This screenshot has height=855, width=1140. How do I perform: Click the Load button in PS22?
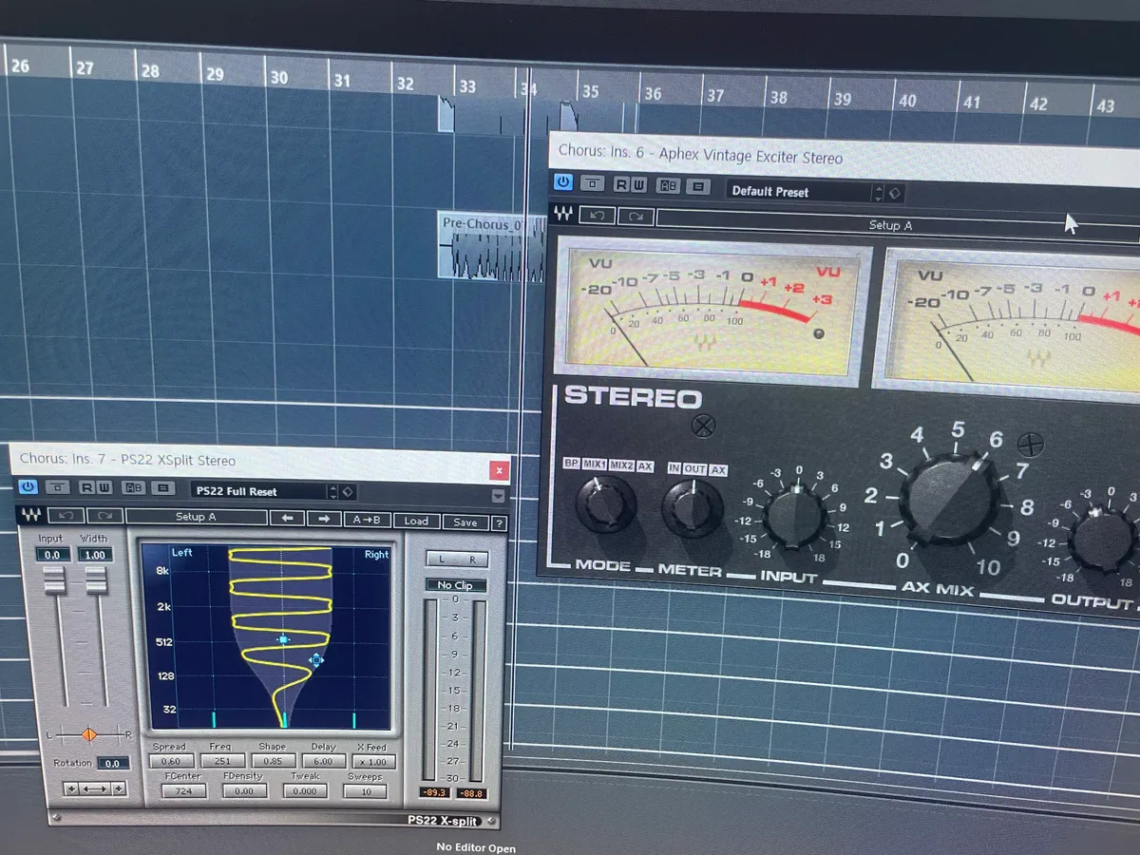(x=416, y=521)
